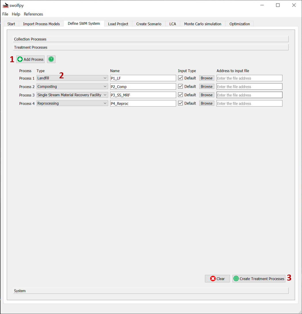Viewport: 302px width, 314px height.
Task: Switch to the LCA tab
Action: 173,24
